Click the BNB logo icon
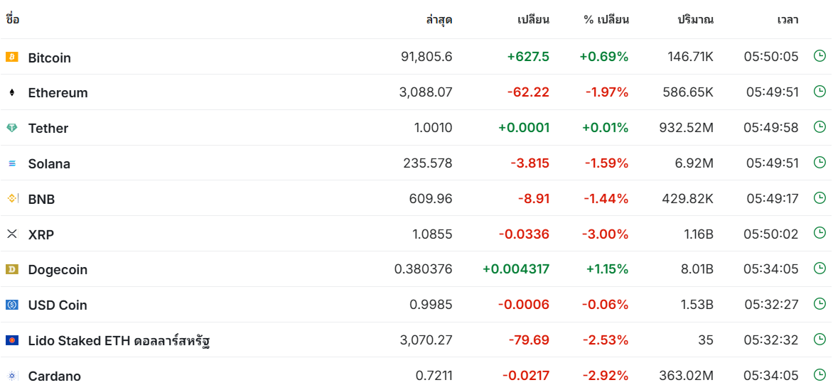The image size is (833, 390). tap(11, 199)
